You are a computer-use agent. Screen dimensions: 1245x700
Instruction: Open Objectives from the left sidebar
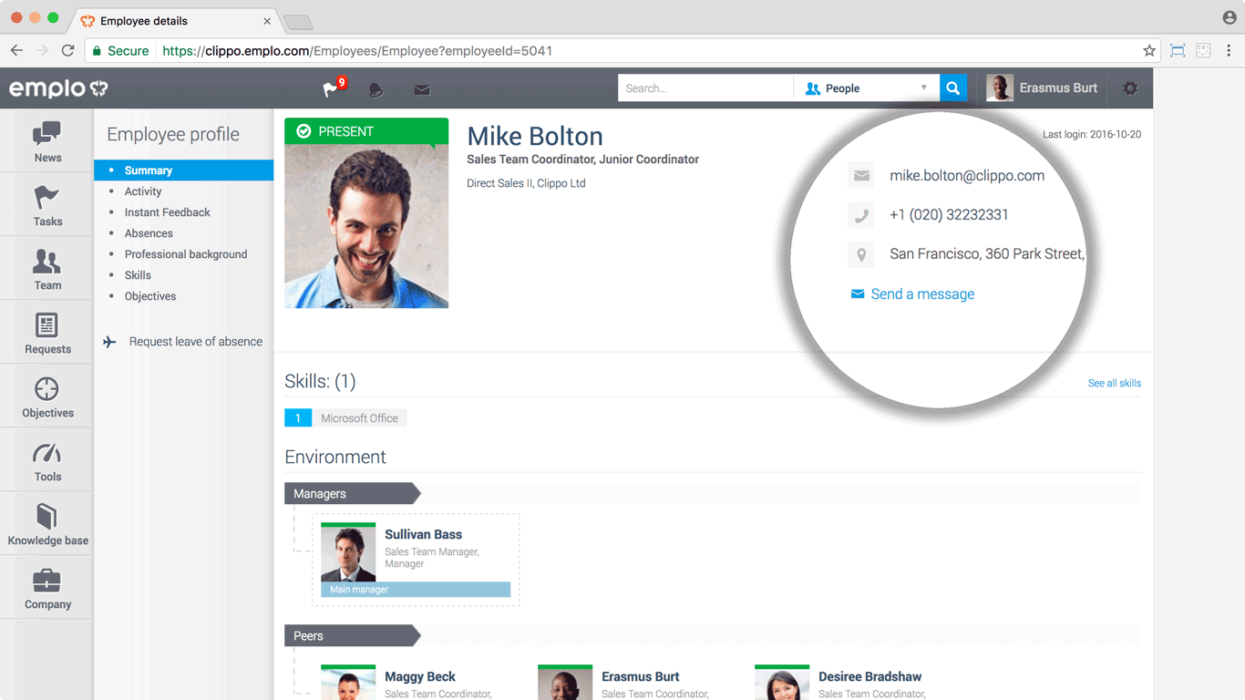coord(47,396)
